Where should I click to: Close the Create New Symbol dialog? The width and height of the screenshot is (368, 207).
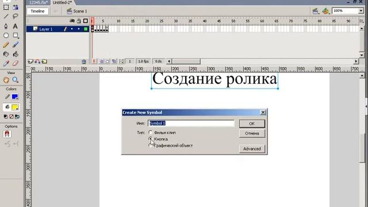(x=263, y=113)
